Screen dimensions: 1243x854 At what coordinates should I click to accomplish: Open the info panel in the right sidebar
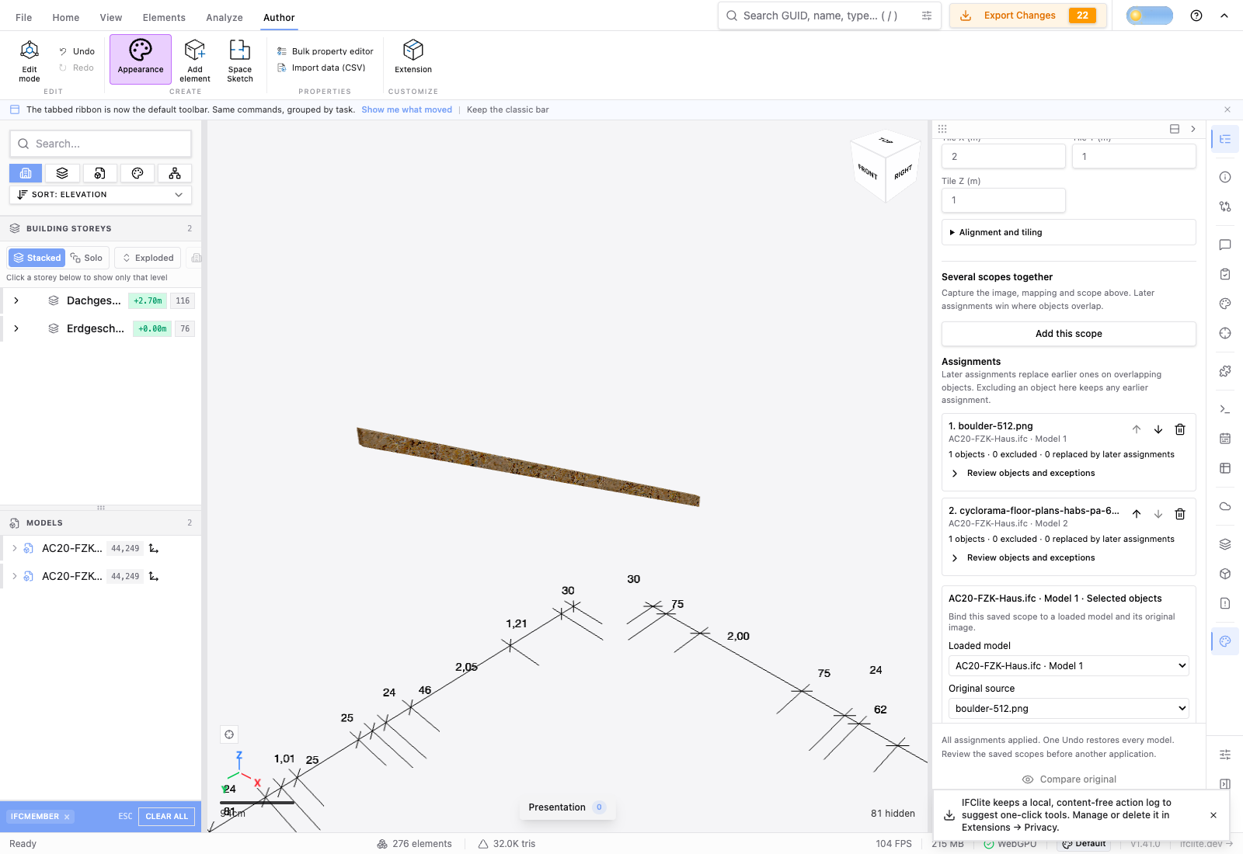(1225, 177)
